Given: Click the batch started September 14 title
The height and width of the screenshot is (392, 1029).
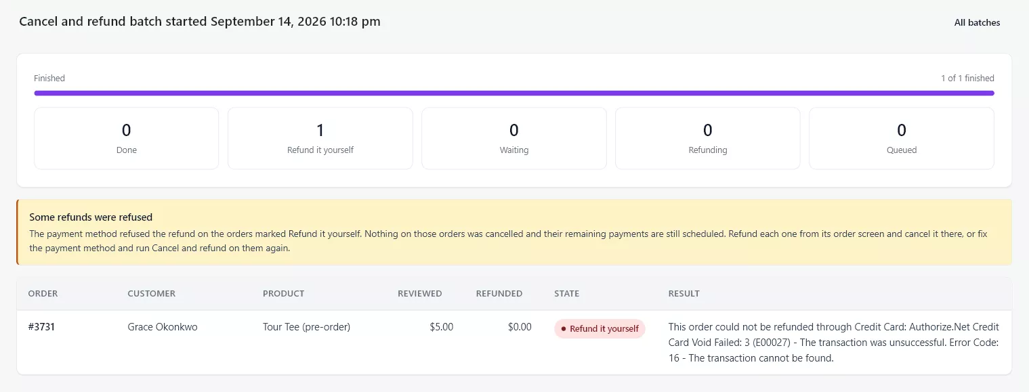Looking at the screenshot, I should tap(200, 22).
